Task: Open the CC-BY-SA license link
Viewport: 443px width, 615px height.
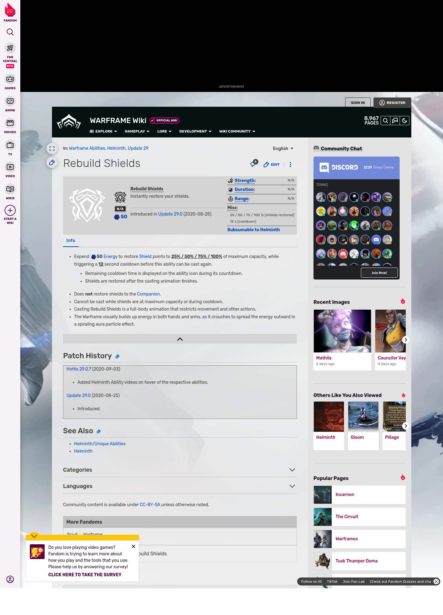Action: tap(150, 505)
